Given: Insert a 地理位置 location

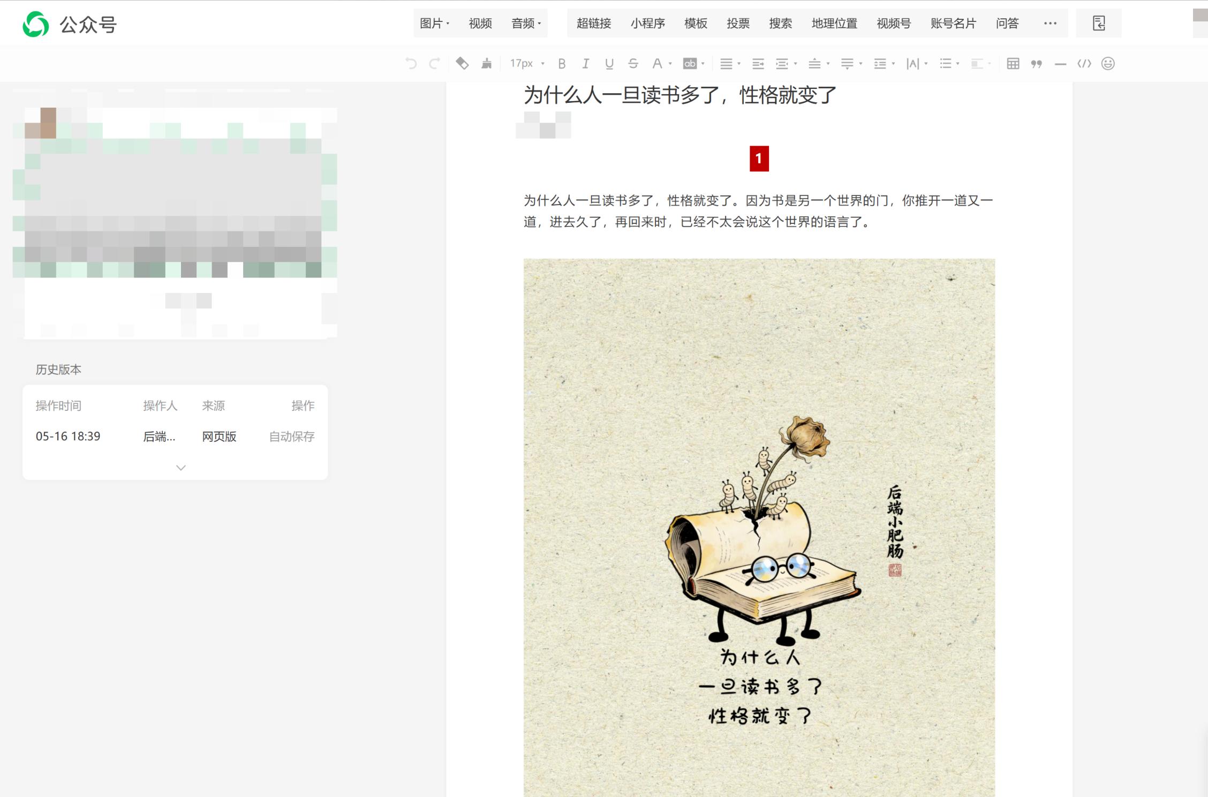Looking at the screenshot, I should click(834, 24).
